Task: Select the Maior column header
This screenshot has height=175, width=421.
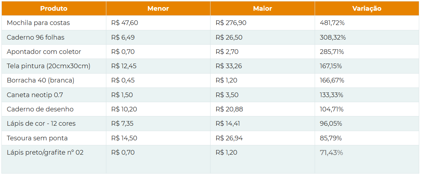Action: (262, 9)
